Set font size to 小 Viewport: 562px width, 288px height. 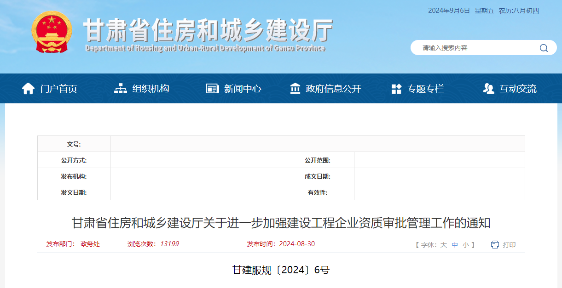click(465, 245)
